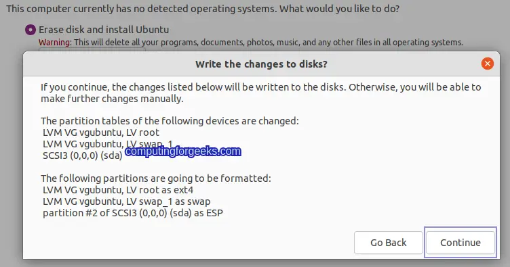
Task: Click the red "Warning" word under the erase option
Action: (x=54, y=43)
